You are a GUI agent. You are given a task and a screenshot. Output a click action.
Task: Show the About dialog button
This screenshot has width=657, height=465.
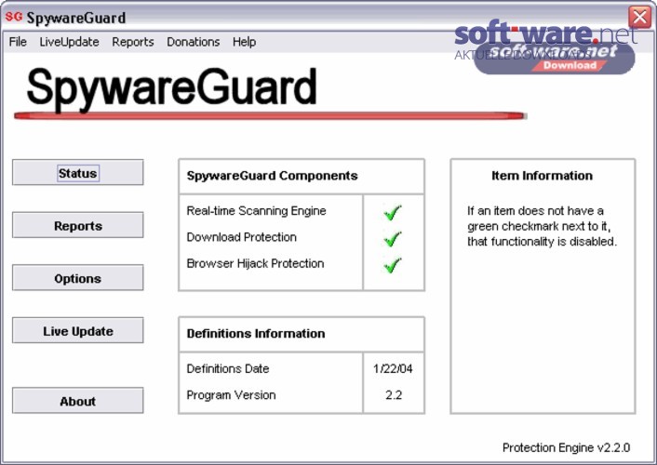[x=77, y=400]
